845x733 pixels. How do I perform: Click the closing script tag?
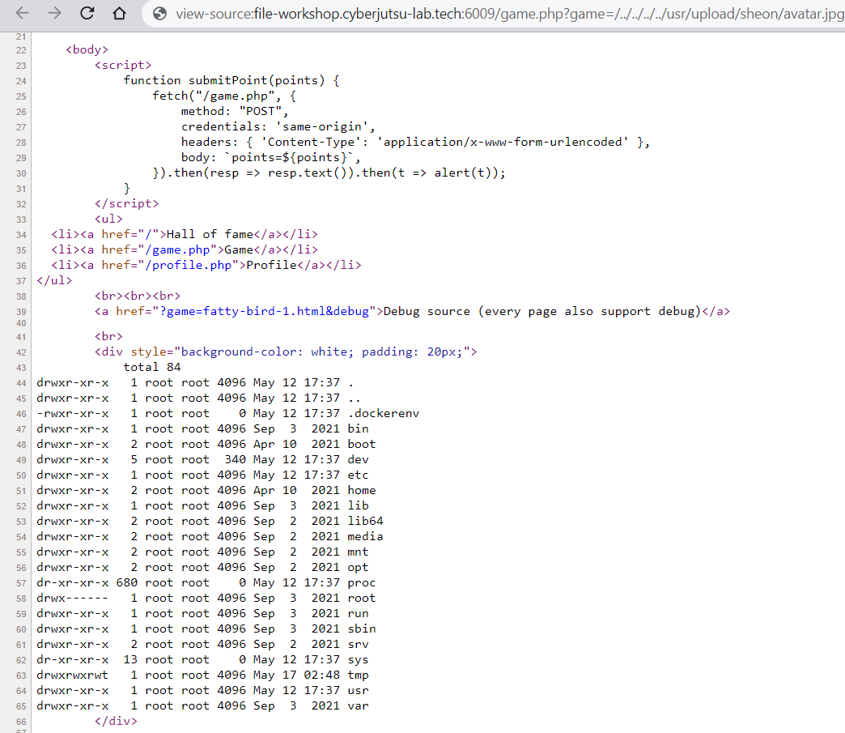tap(126, 203)
